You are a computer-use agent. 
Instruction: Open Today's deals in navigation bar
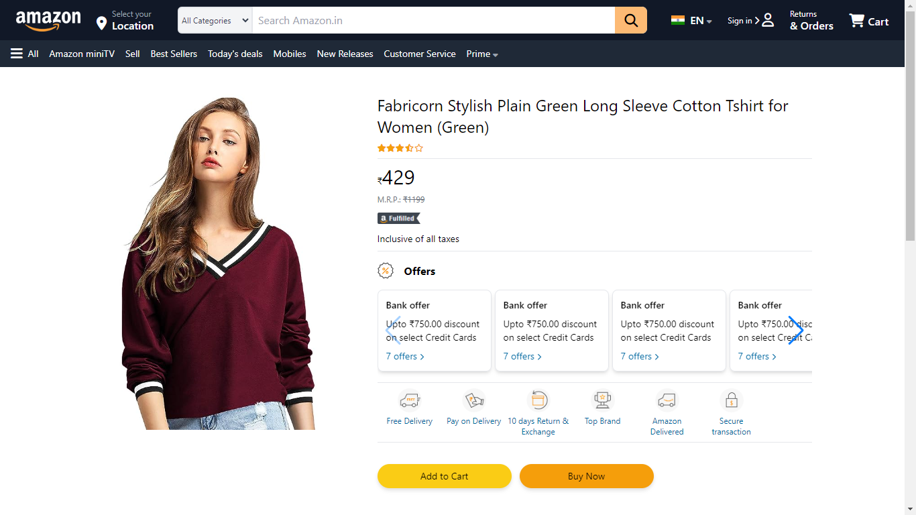tap(235, 54)
